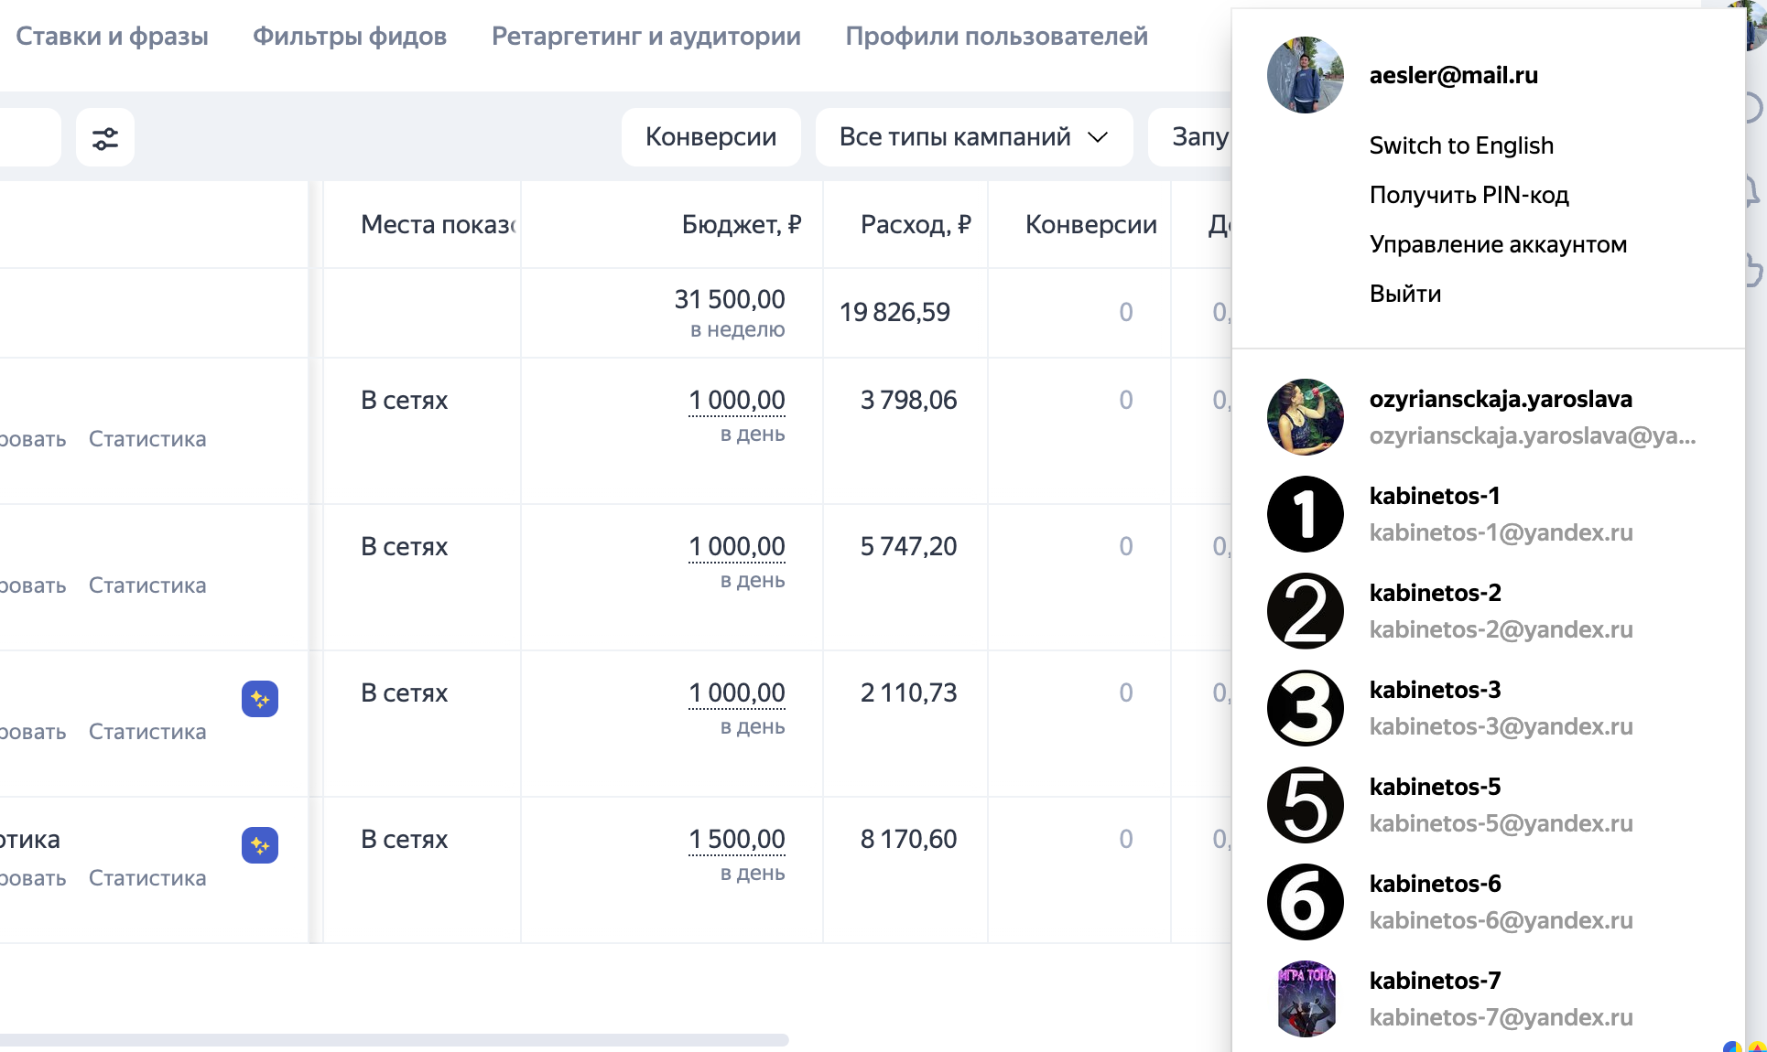Click the kabinetos-1 number one avatar

(x=1305, y=514)
